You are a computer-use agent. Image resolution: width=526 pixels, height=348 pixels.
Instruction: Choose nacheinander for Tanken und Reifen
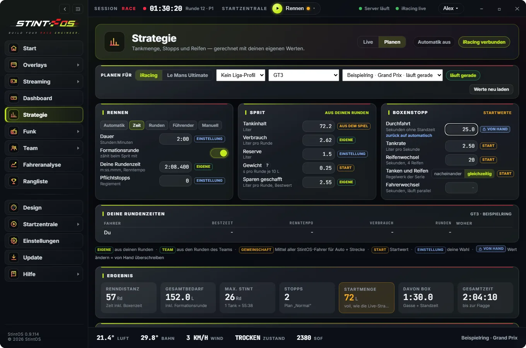coord(448,174)
